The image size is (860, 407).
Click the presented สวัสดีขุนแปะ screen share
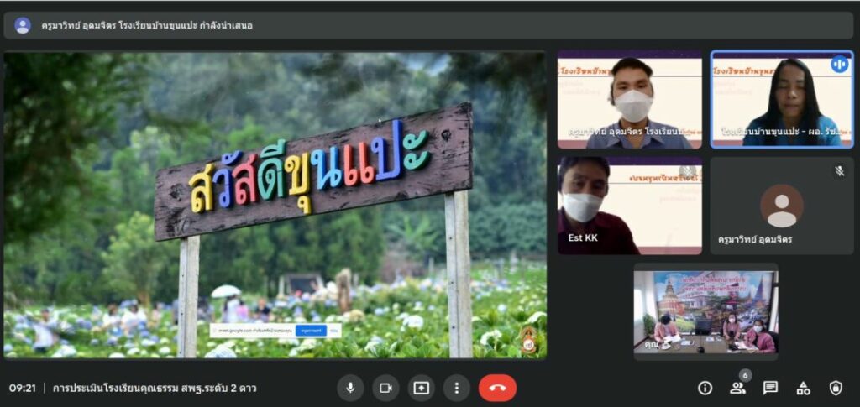point(275,205)
